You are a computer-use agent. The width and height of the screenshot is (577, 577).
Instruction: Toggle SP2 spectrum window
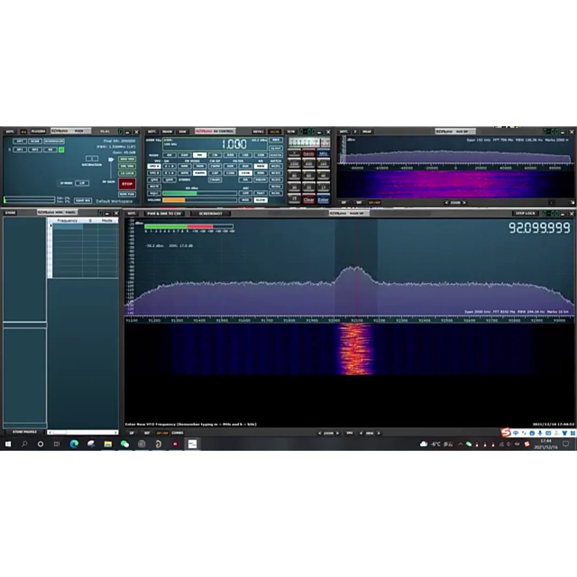tap(35, 150)
